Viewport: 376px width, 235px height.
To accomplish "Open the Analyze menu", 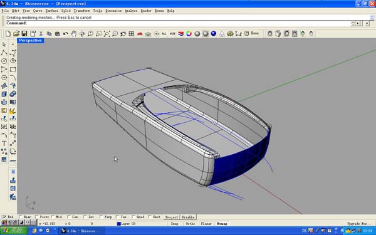I will click(131, 11).
